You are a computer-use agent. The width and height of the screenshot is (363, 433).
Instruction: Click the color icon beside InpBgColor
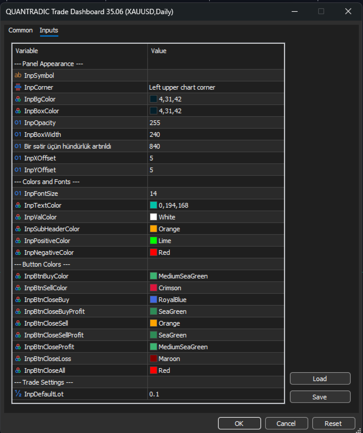(18, 99)
